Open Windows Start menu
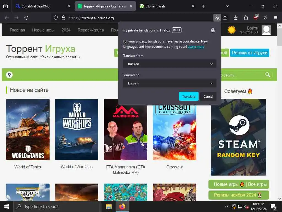 pos(7,206)
